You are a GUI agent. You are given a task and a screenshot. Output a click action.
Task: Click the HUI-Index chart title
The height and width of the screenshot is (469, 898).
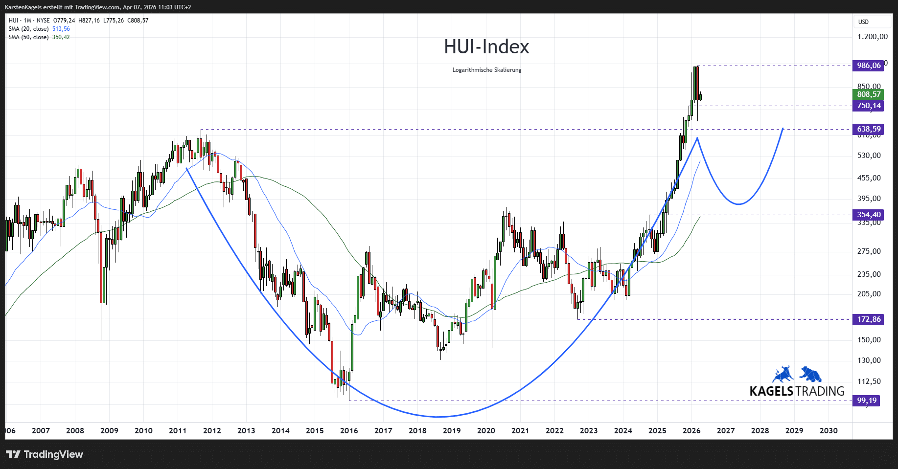pos(487,47)
